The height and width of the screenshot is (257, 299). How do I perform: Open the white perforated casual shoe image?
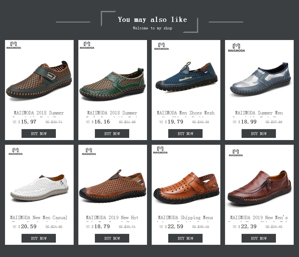39,188
